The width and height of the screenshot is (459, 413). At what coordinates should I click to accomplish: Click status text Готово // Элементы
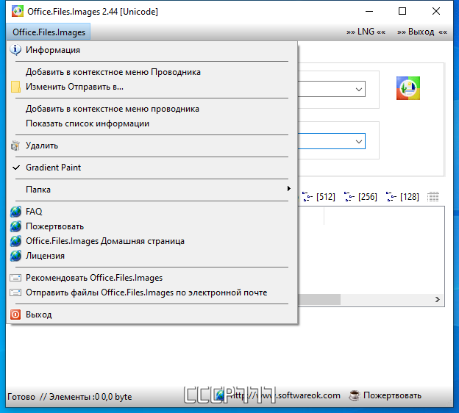[x=69, y=397]
